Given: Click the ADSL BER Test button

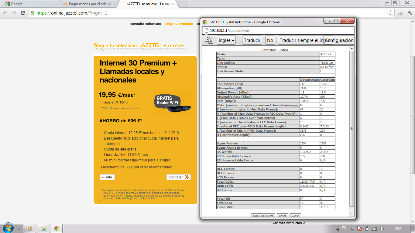Looking at the screenshot, I should [x=263, y=215].
